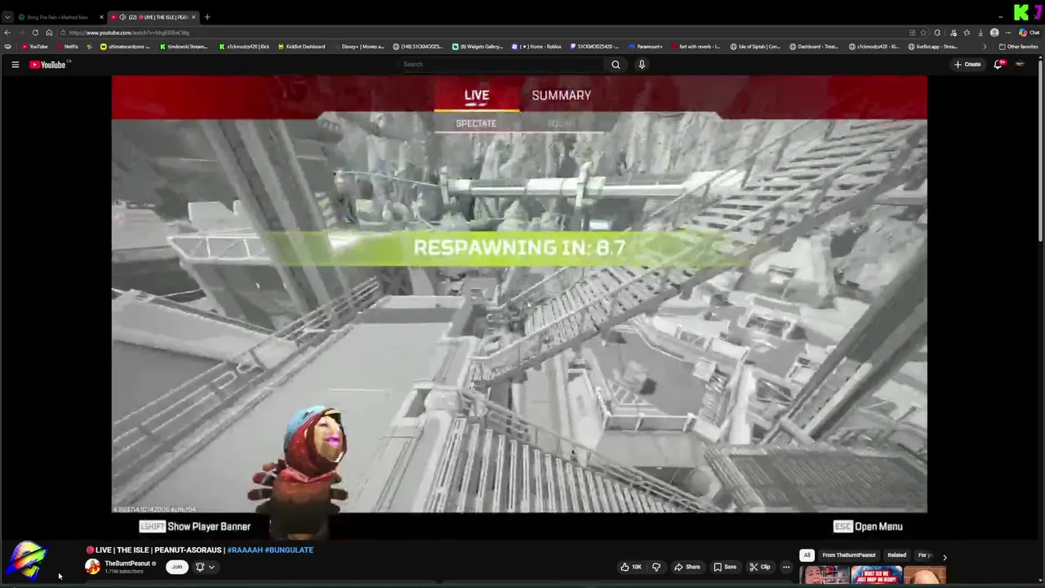This screenshot has height=588, width=1045.
Task: Click Open Menu prompt in video
Action: coord(868,527)
